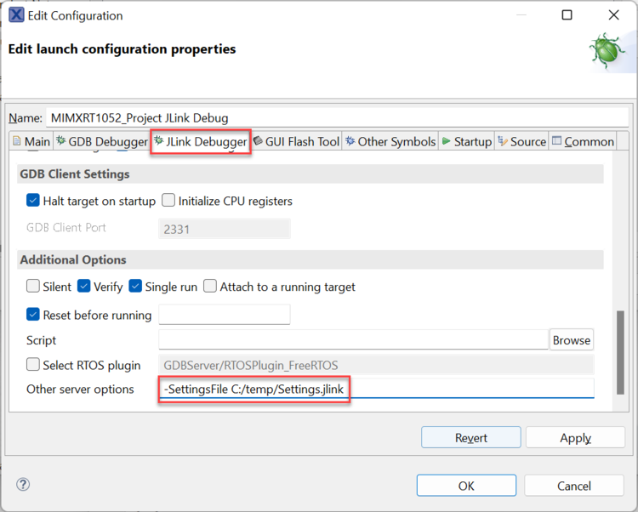Open the GUI Flash Tool tab
Screen dimensions: 638x512
coord(297,142)
